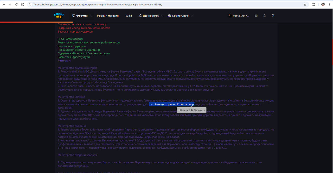The height and width of the screenshot is (173, 333).
Task: Open forum search magnifier icon
Action: pos(273,16)
